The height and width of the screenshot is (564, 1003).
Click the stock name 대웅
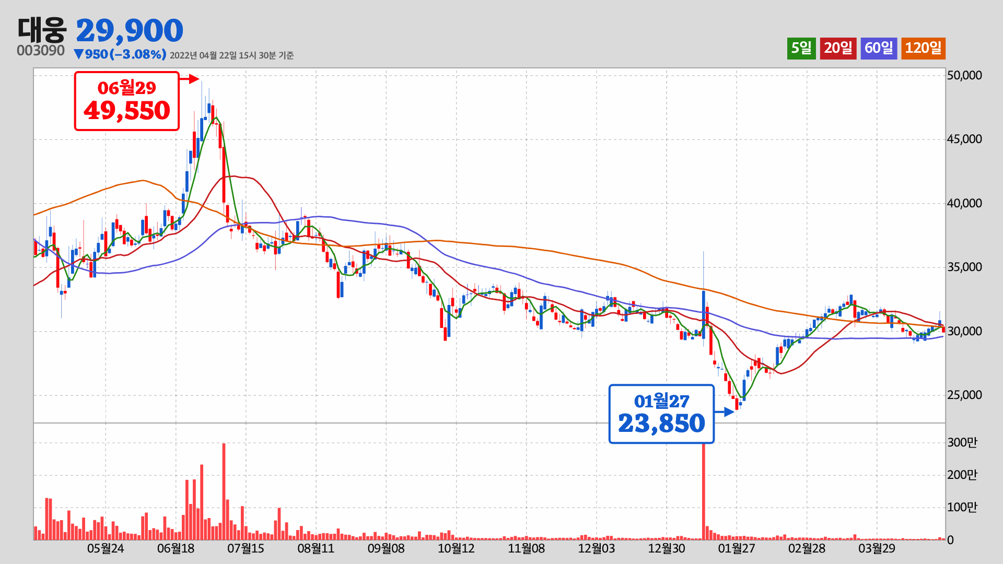click(42, 30)
